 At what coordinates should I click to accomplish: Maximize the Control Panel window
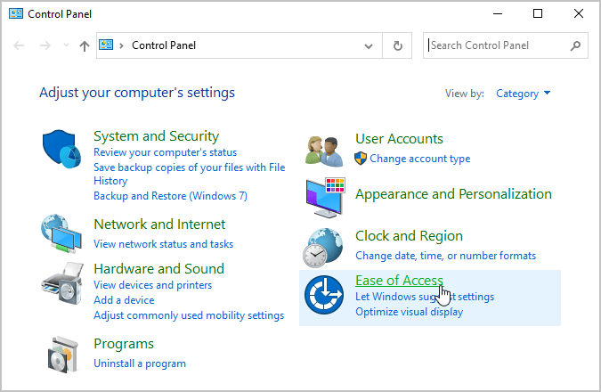tap(538, 13)
